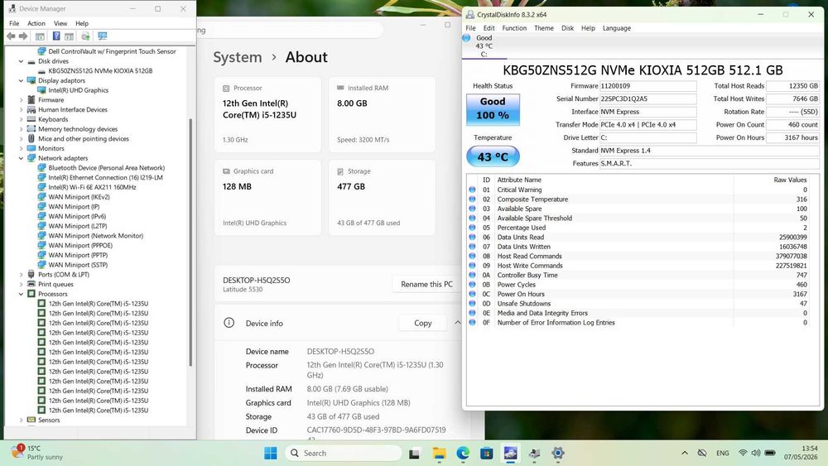Expand the Human Interface Devices node
The height and width of the screenshot is (466, 828).
click(21, 110)
